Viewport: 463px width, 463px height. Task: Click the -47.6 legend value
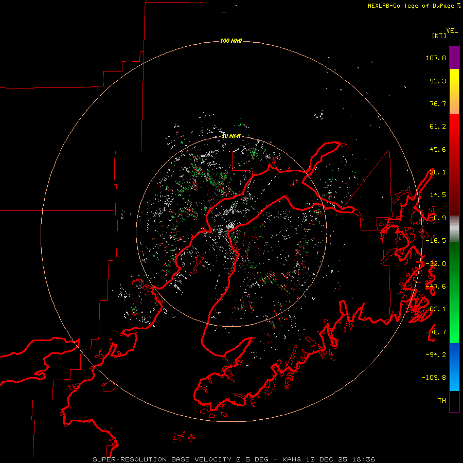pos(436,287)
